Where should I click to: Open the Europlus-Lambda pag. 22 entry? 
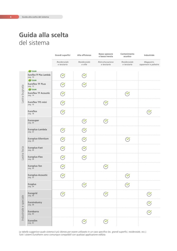point(37,130)
